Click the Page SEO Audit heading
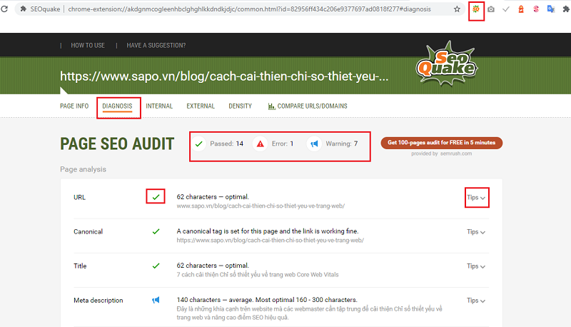This screenshot has width=571, height=327. tap(117, 144)
